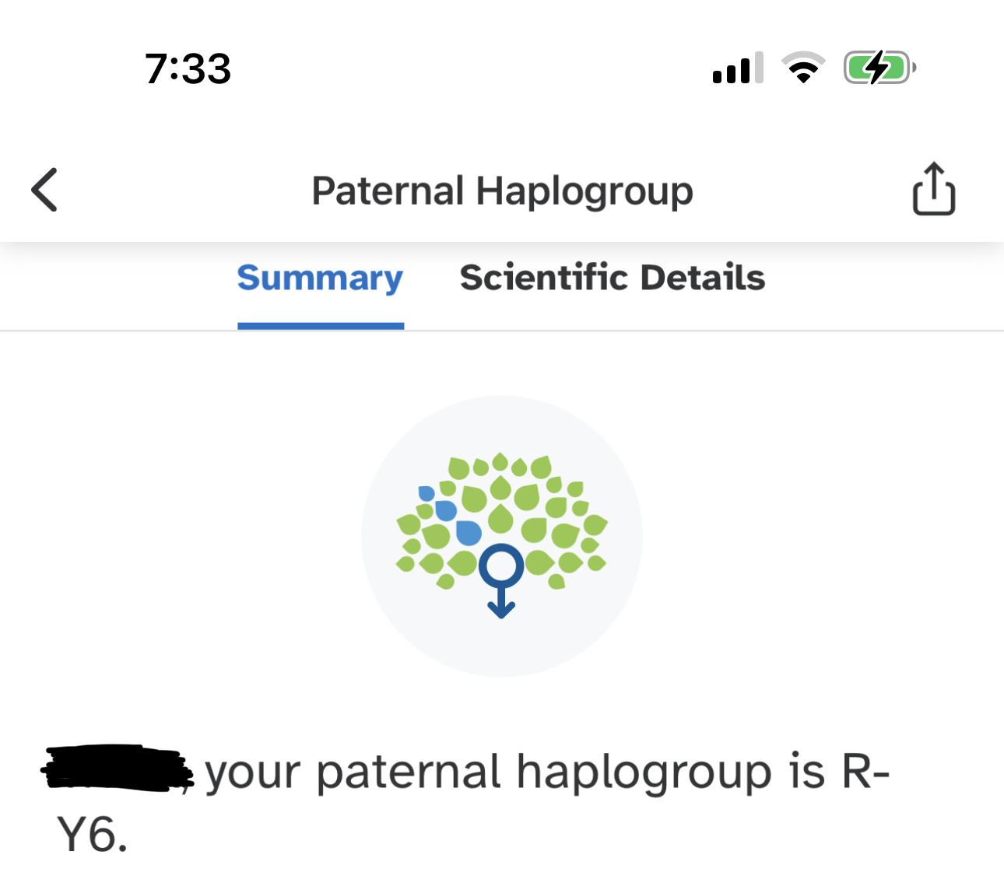Image resolution: width=1004 pixels, height=893 pixels.
Task: Tap the Wi-Fi status icon
Action: (803, 68)
